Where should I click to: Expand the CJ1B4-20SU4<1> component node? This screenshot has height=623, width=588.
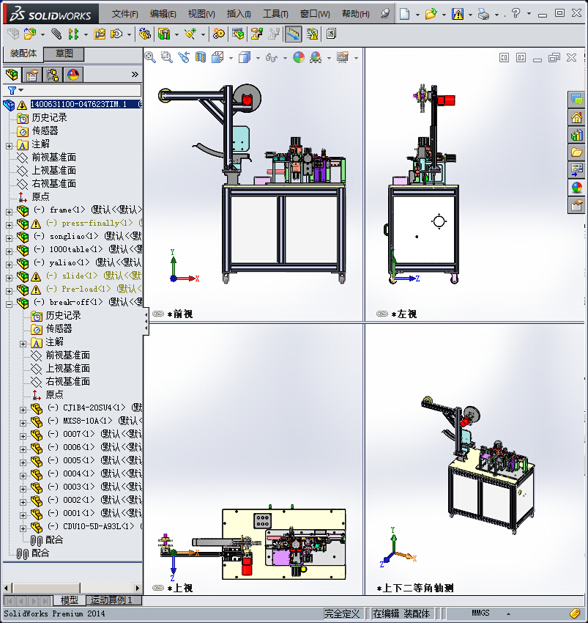pyautogui.click(x=23, y=410)
